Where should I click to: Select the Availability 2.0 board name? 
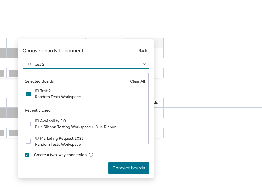tap(53, 121)
